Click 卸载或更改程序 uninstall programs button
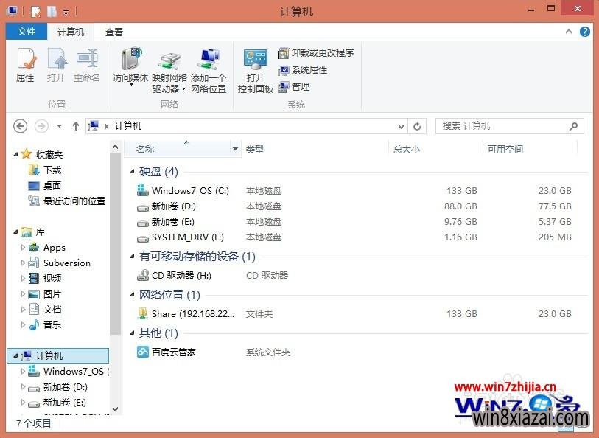 pos(315,53)
